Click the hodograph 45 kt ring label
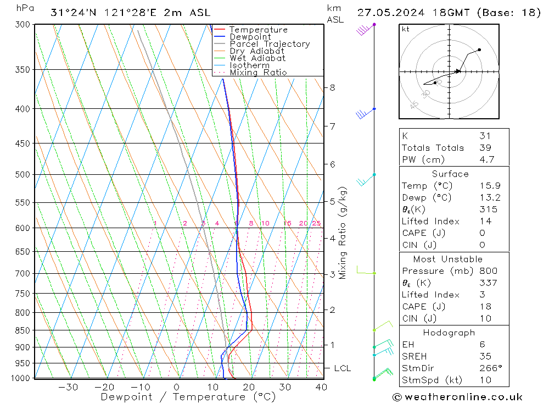 coord(414,104)
